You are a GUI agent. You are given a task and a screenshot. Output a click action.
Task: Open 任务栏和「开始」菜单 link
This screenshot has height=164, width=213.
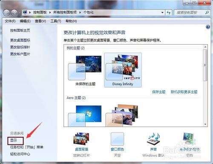pos(26,147)
